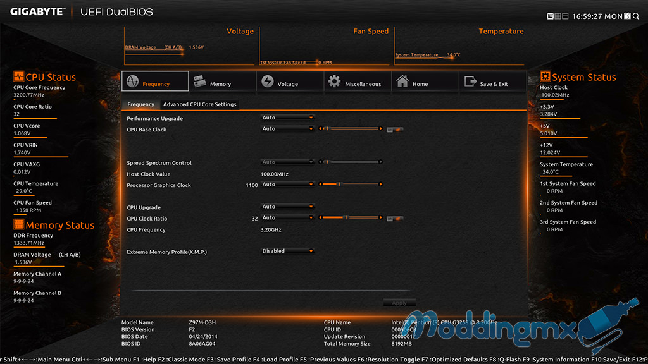
Task: Click the magnifier search icon in header
Action: (636, 16)
